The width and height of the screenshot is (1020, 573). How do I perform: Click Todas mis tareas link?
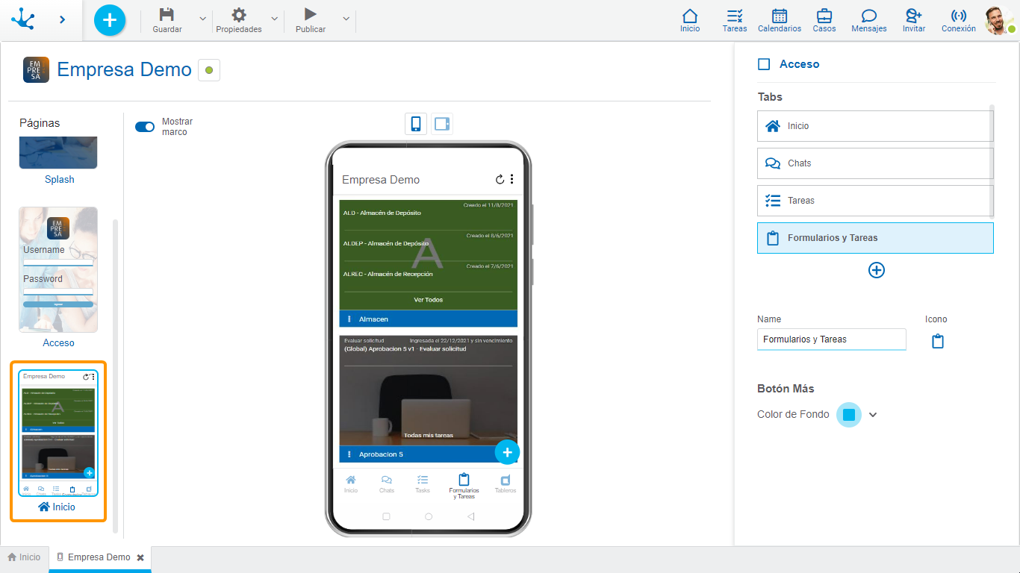(429, 436)
